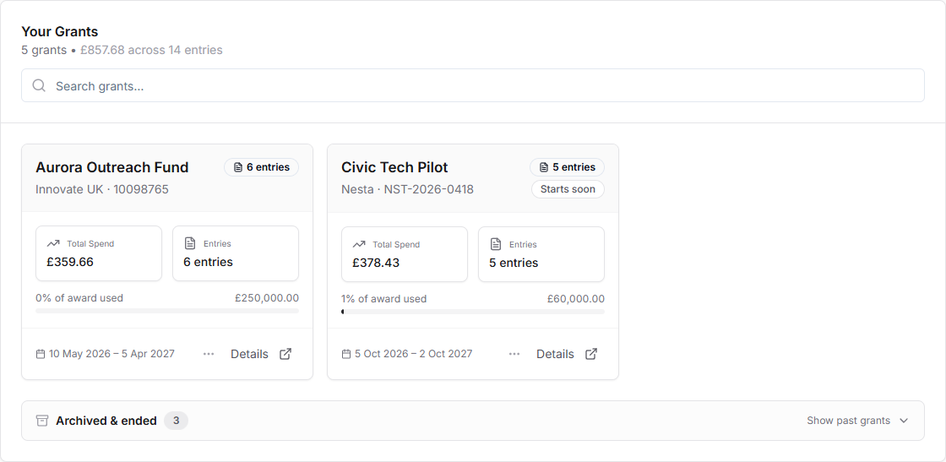Select the £359.66 total spend value
Screen dimensions: 946x462
[70, 262]
